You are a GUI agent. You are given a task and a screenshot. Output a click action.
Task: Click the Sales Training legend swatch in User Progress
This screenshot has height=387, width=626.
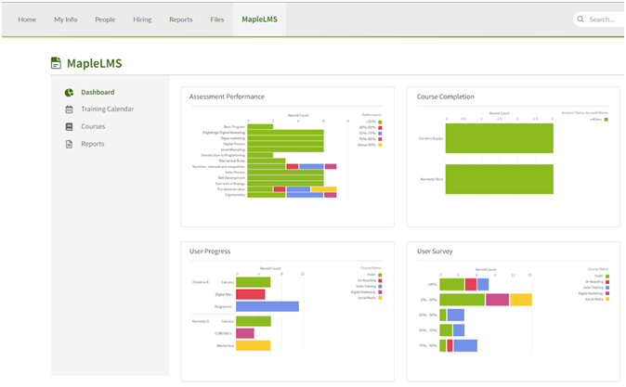coord(380,287)
